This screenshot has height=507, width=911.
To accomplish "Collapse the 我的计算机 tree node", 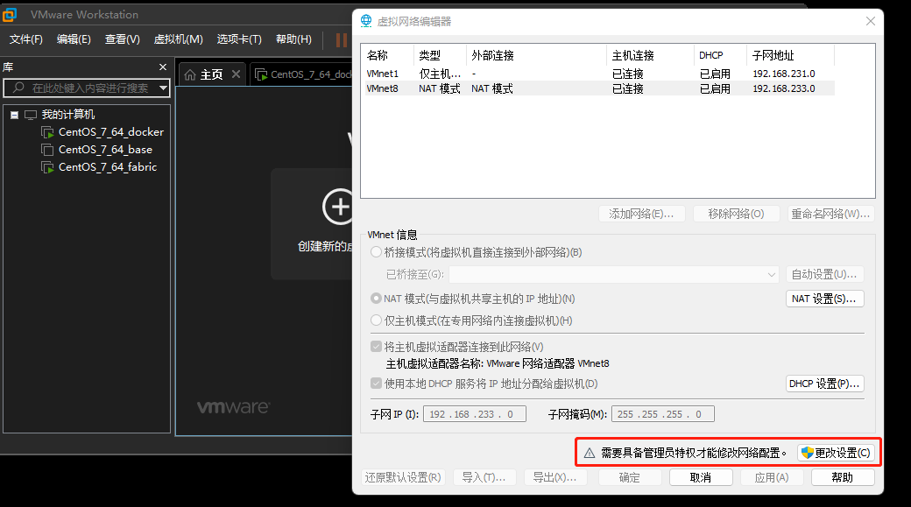I will click(15, 115).
